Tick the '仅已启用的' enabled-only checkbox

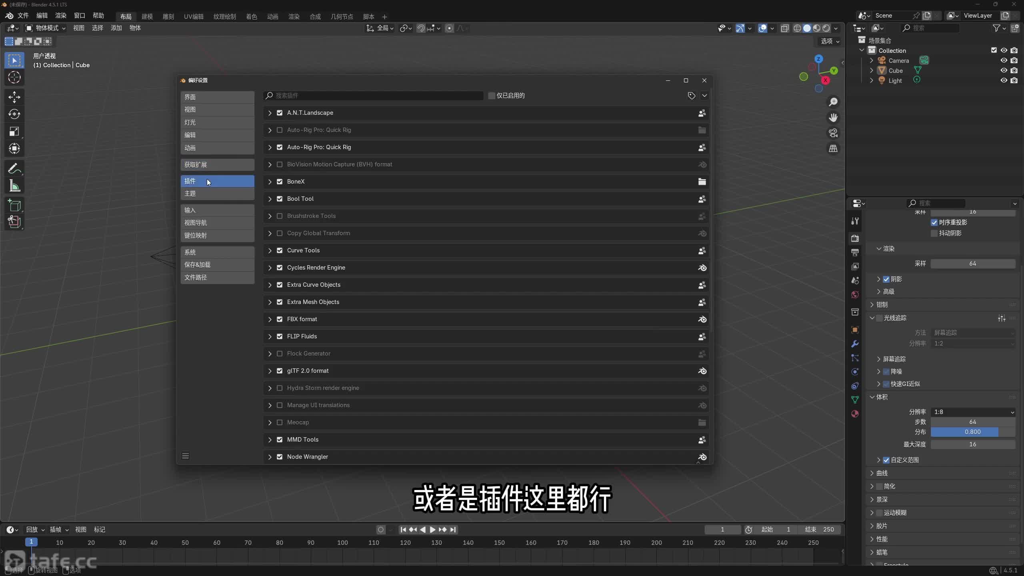(492, 96)
